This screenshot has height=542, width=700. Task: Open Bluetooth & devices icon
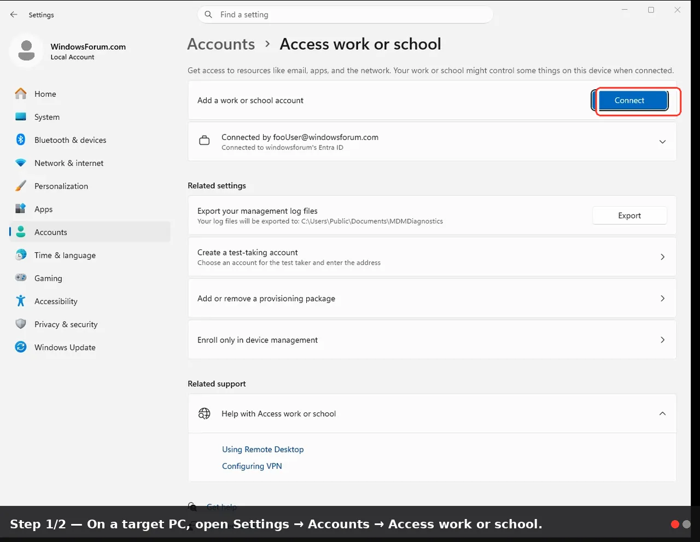point(21,140)
